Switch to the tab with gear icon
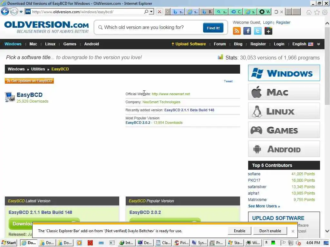Image resolution: width=330 pixels, height=247 pixels. (264, 12)
